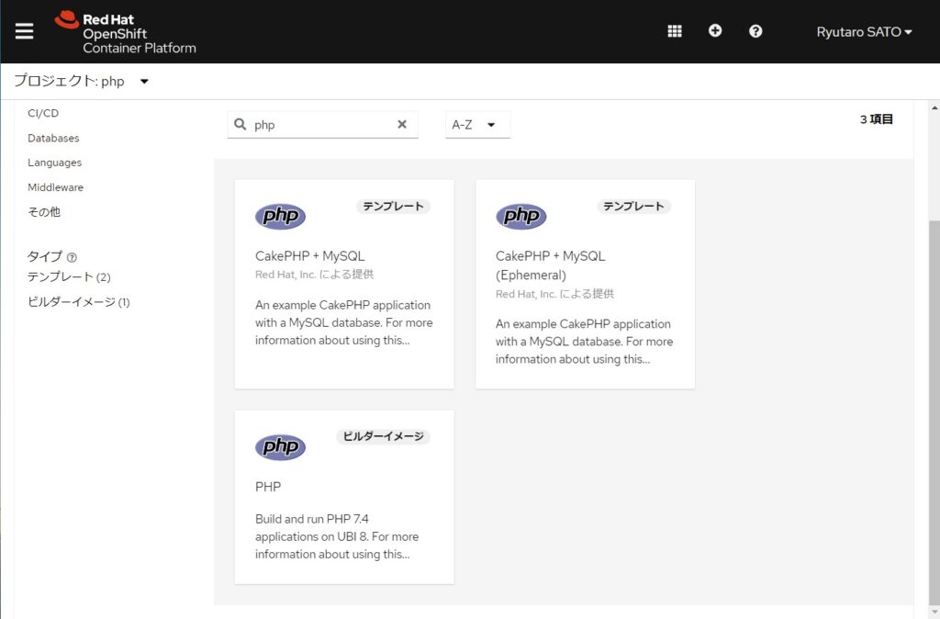
Task: Click the php logo on CakePHP + MySQL card
Action: 280,217
